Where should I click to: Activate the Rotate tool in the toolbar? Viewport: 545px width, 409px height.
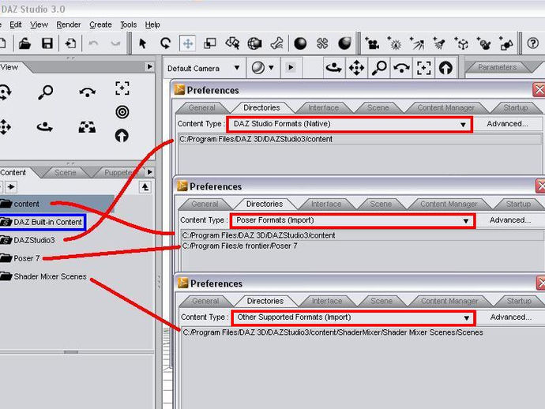tap(165, 43)
